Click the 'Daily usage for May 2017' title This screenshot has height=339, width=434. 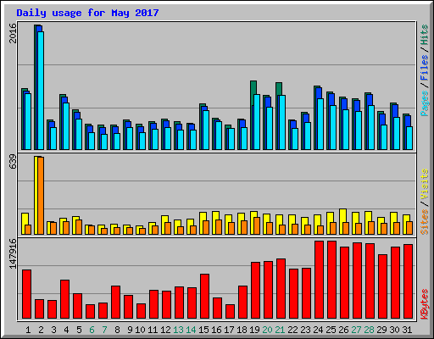(x=87, y=13)
